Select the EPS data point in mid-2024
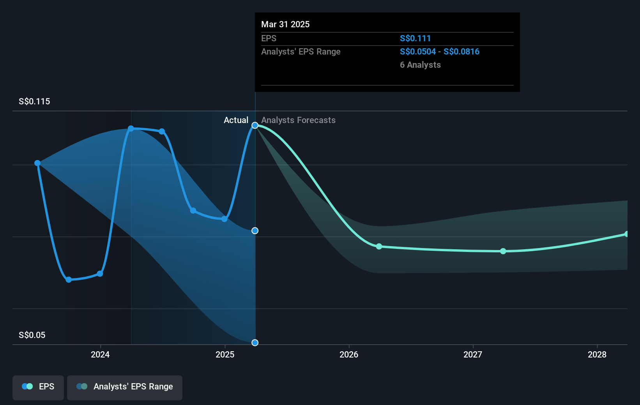The image size is (640, 405). tap(162, 131)
